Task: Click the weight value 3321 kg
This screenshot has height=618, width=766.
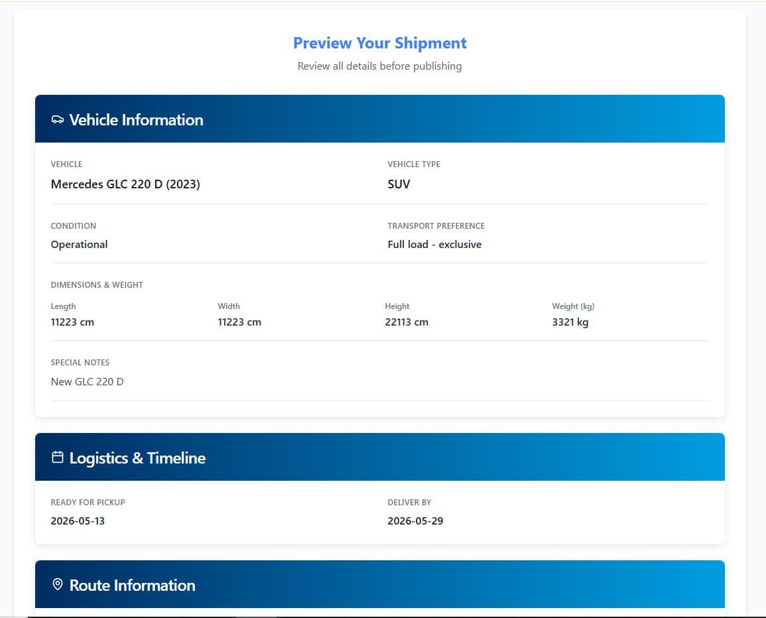Action: pos(570,322)
